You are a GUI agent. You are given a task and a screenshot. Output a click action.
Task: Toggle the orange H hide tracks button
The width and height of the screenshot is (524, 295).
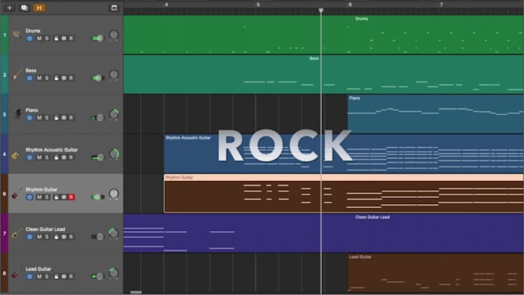pos(39,8)
